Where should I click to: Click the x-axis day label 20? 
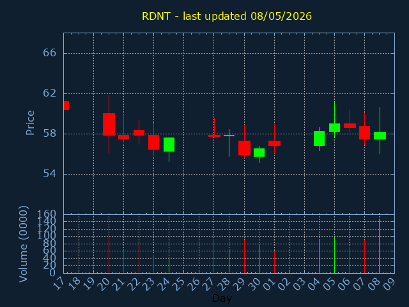coord(104,284)
